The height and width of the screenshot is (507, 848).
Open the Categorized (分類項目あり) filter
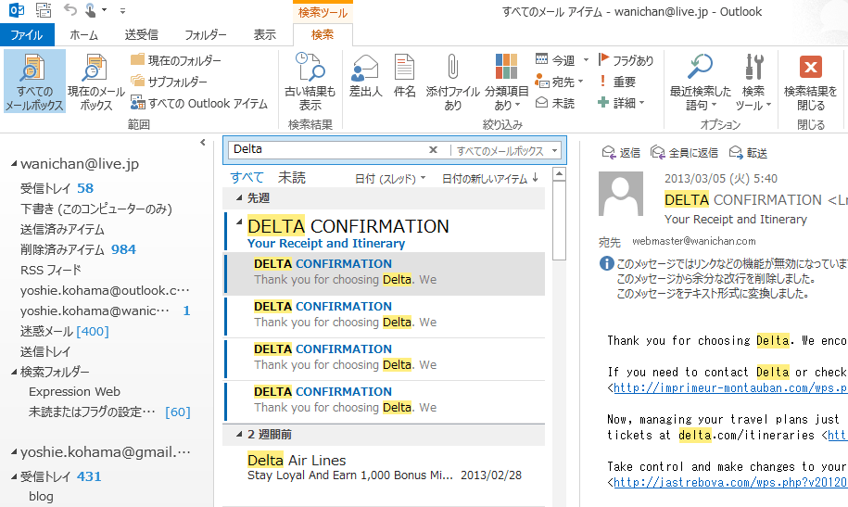click(x=506, y=70)
